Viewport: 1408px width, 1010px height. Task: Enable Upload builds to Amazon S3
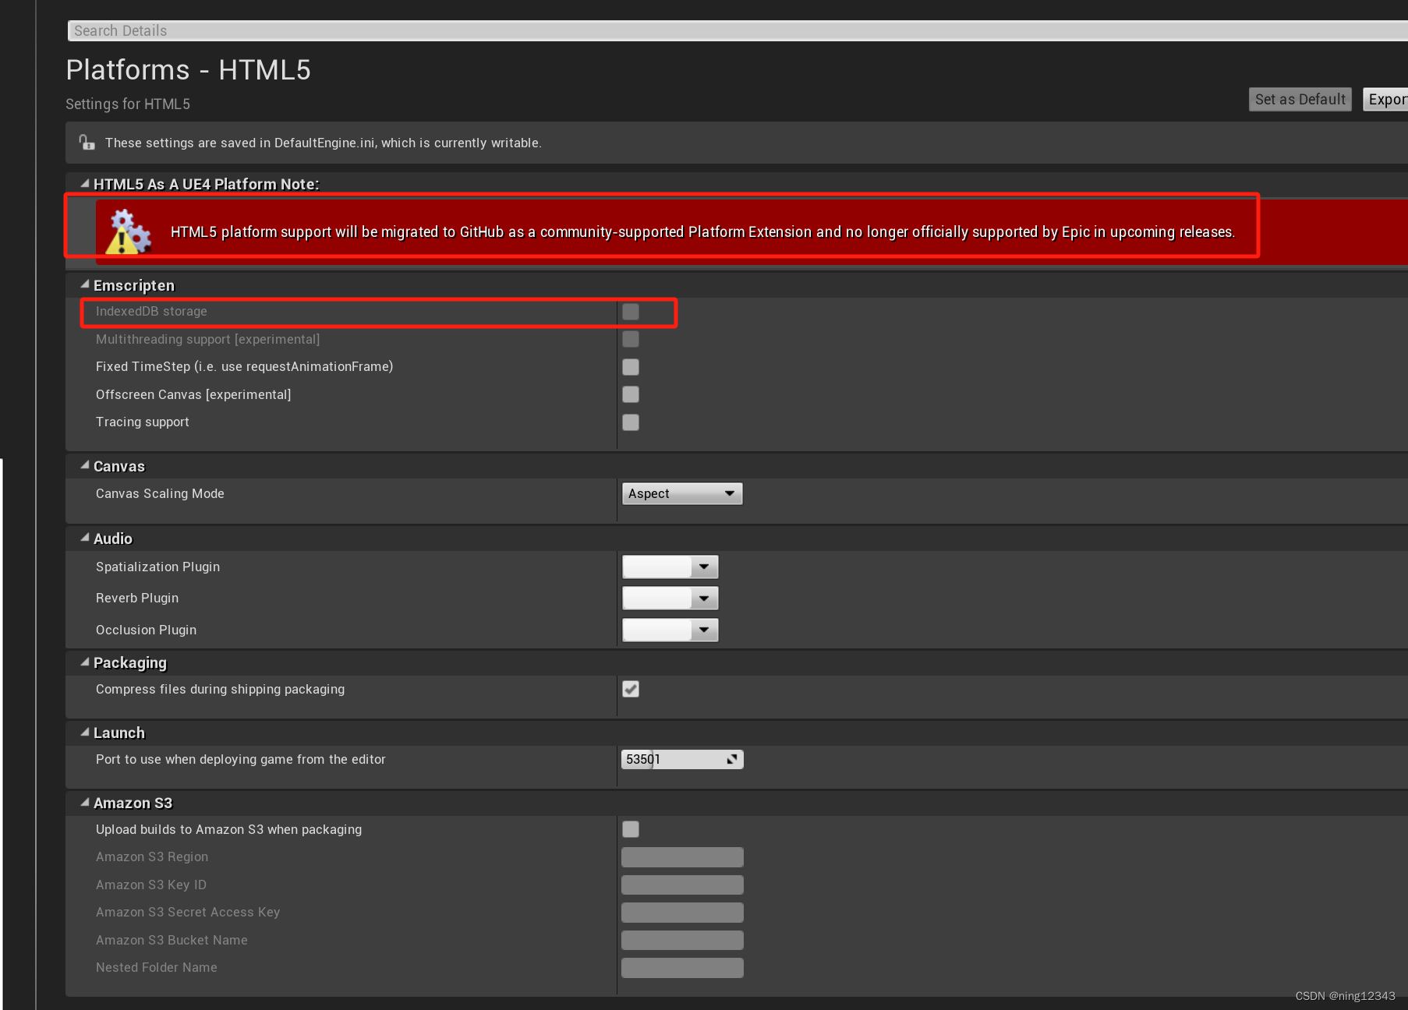point(630,829)
